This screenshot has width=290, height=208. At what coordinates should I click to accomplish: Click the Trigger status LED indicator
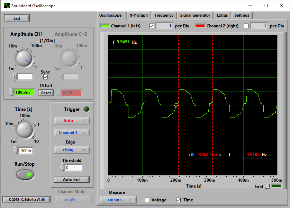click(86, 109)
